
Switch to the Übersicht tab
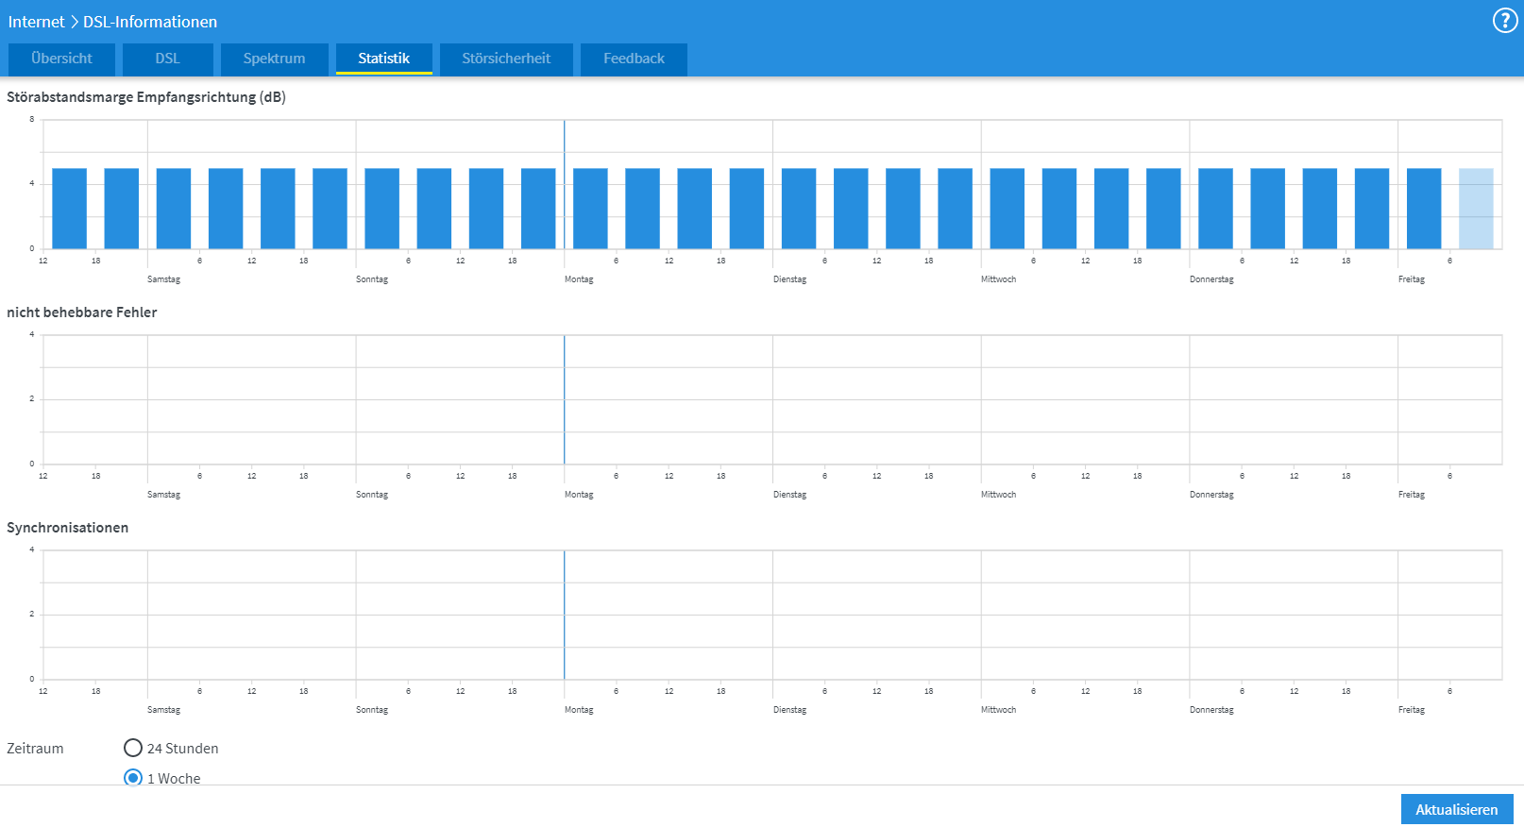61,59
